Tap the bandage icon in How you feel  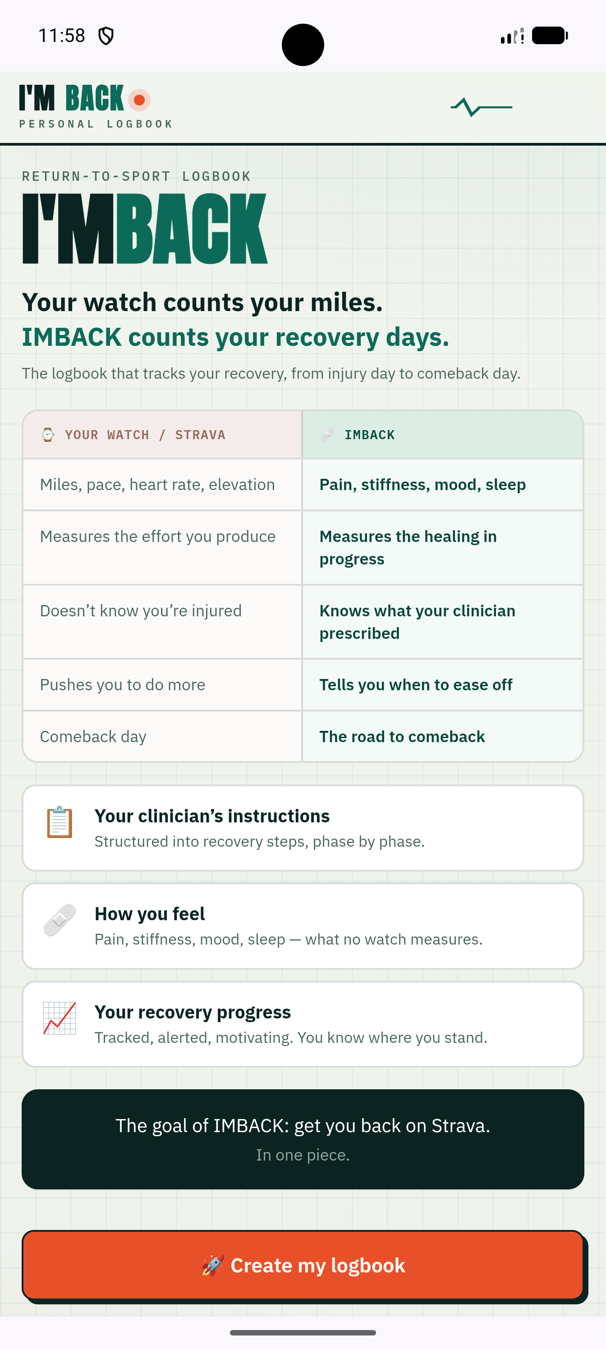pos(59,920)
